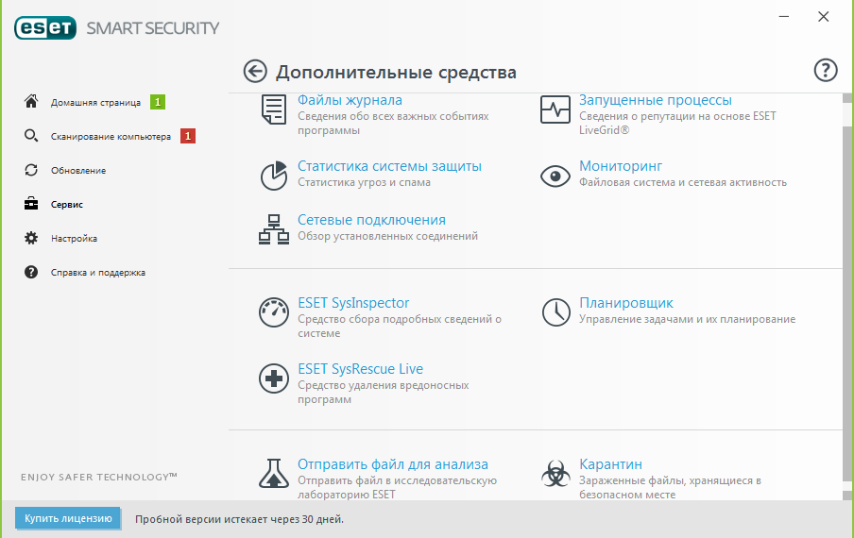The width and height of the screenshot is (854, 538).
Task: Click the Сетевые подключения network icon
Action: (273, 229)
